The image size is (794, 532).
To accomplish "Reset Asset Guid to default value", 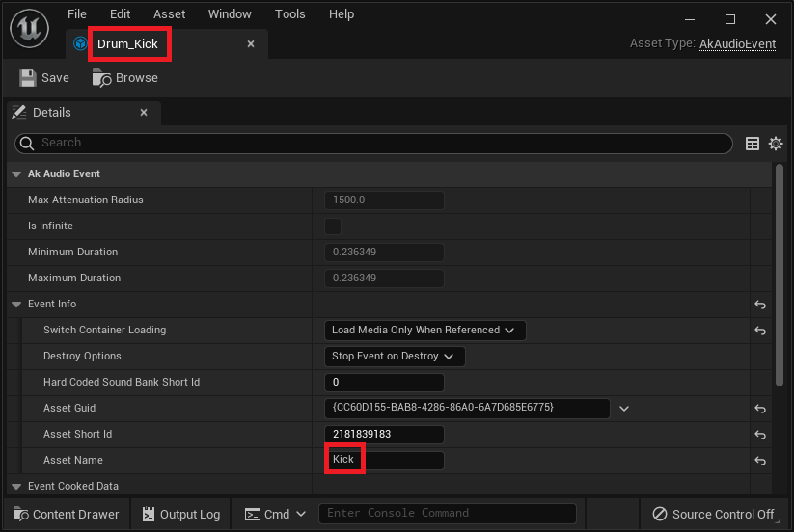I will coord(760,409).
